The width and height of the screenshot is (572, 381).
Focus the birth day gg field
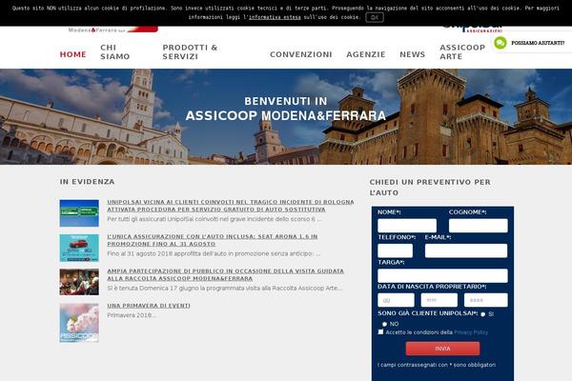tap(396, 300)
